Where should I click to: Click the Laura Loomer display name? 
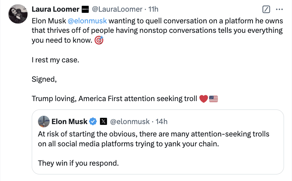coord(55,9)
